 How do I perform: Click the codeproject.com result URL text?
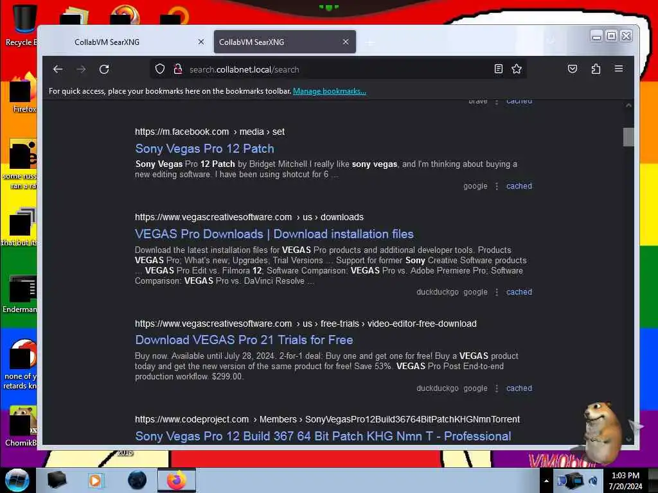(327, 420)
